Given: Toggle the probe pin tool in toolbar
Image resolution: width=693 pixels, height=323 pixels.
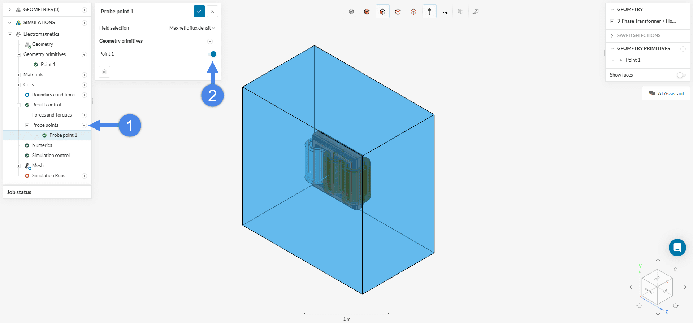Looking at the screenshot, I should pyautogui.click(x=429, y=12).
